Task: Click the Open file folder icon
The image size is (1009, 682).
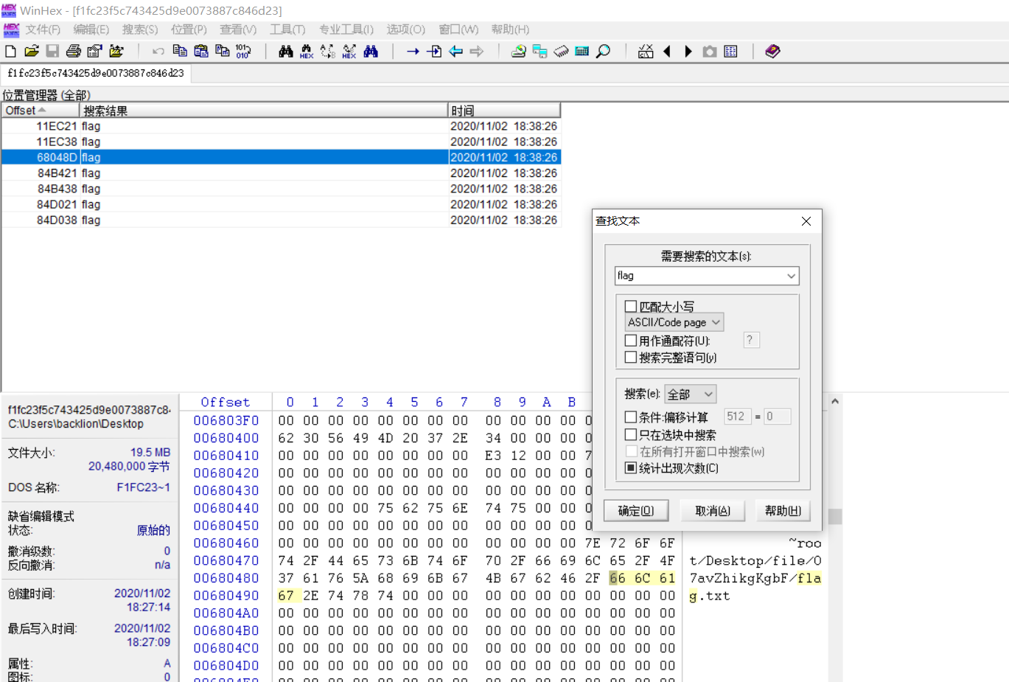Action: coord(31,51)
